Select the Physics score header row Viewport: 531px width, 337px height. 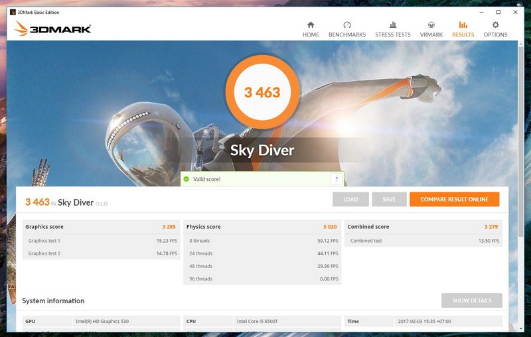tap(262, 227)
